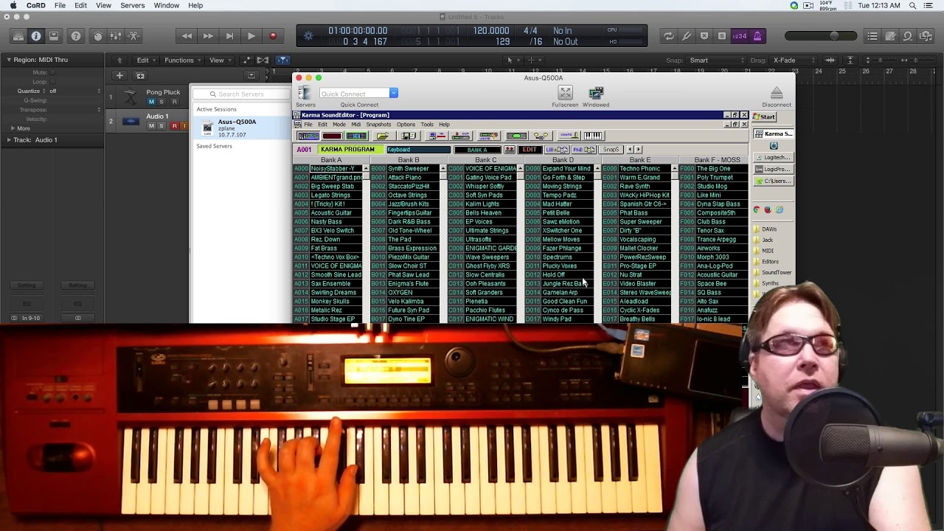Open the Quantize off dropdown
The width and height of the screenshot is (944, 531).
coord(74,91)
